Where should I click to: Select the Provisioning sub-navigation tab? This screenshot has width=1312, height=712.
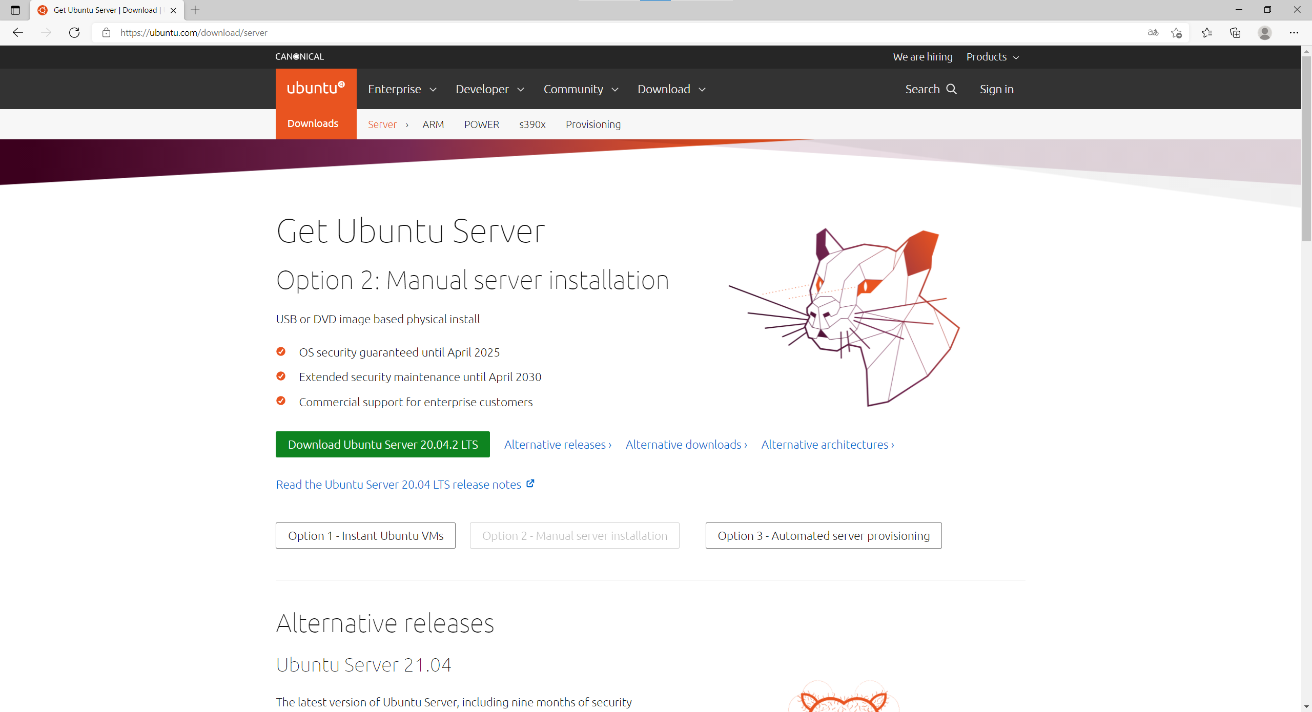(x=593, y=124)
